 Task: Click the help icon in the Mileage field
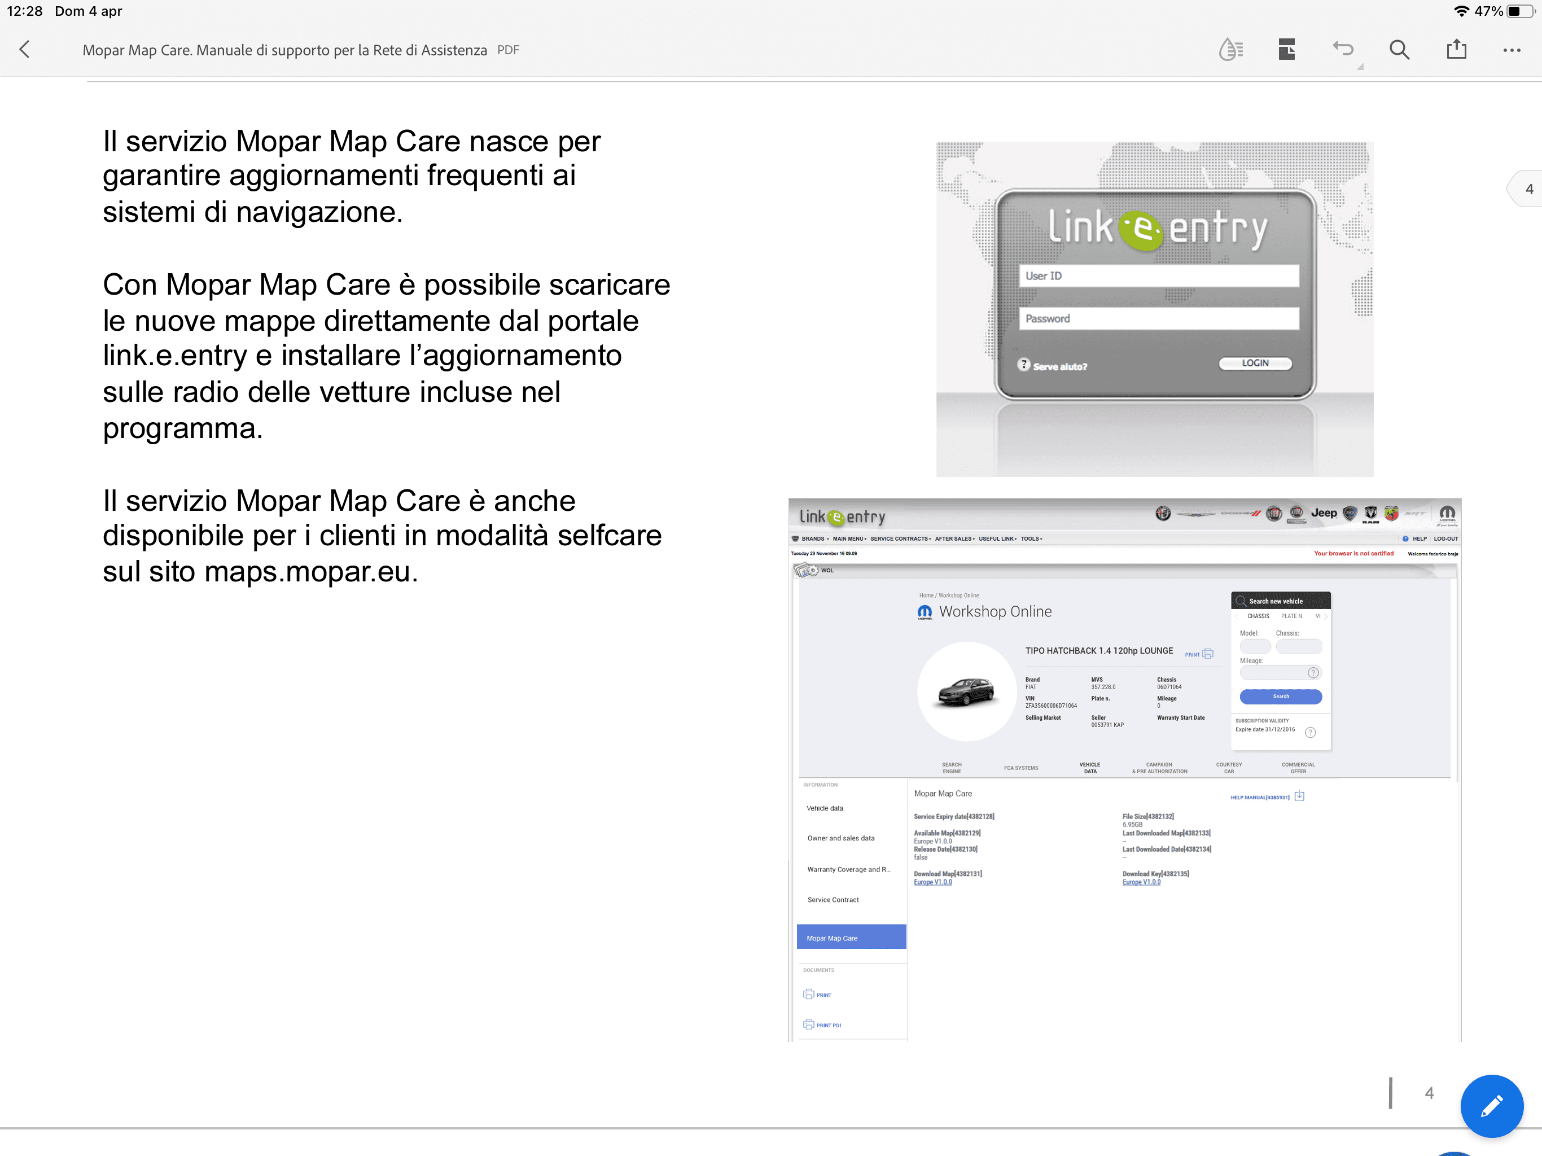click(x=1313, y=673)
